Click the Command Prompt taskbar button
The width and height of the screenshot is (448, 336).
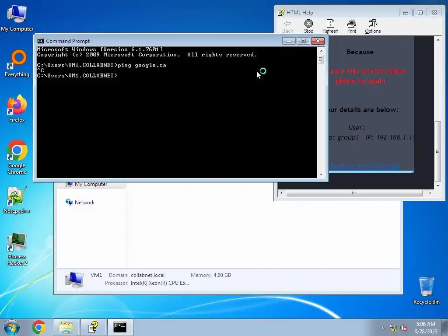pyautogui.click(x=120, y=327)
